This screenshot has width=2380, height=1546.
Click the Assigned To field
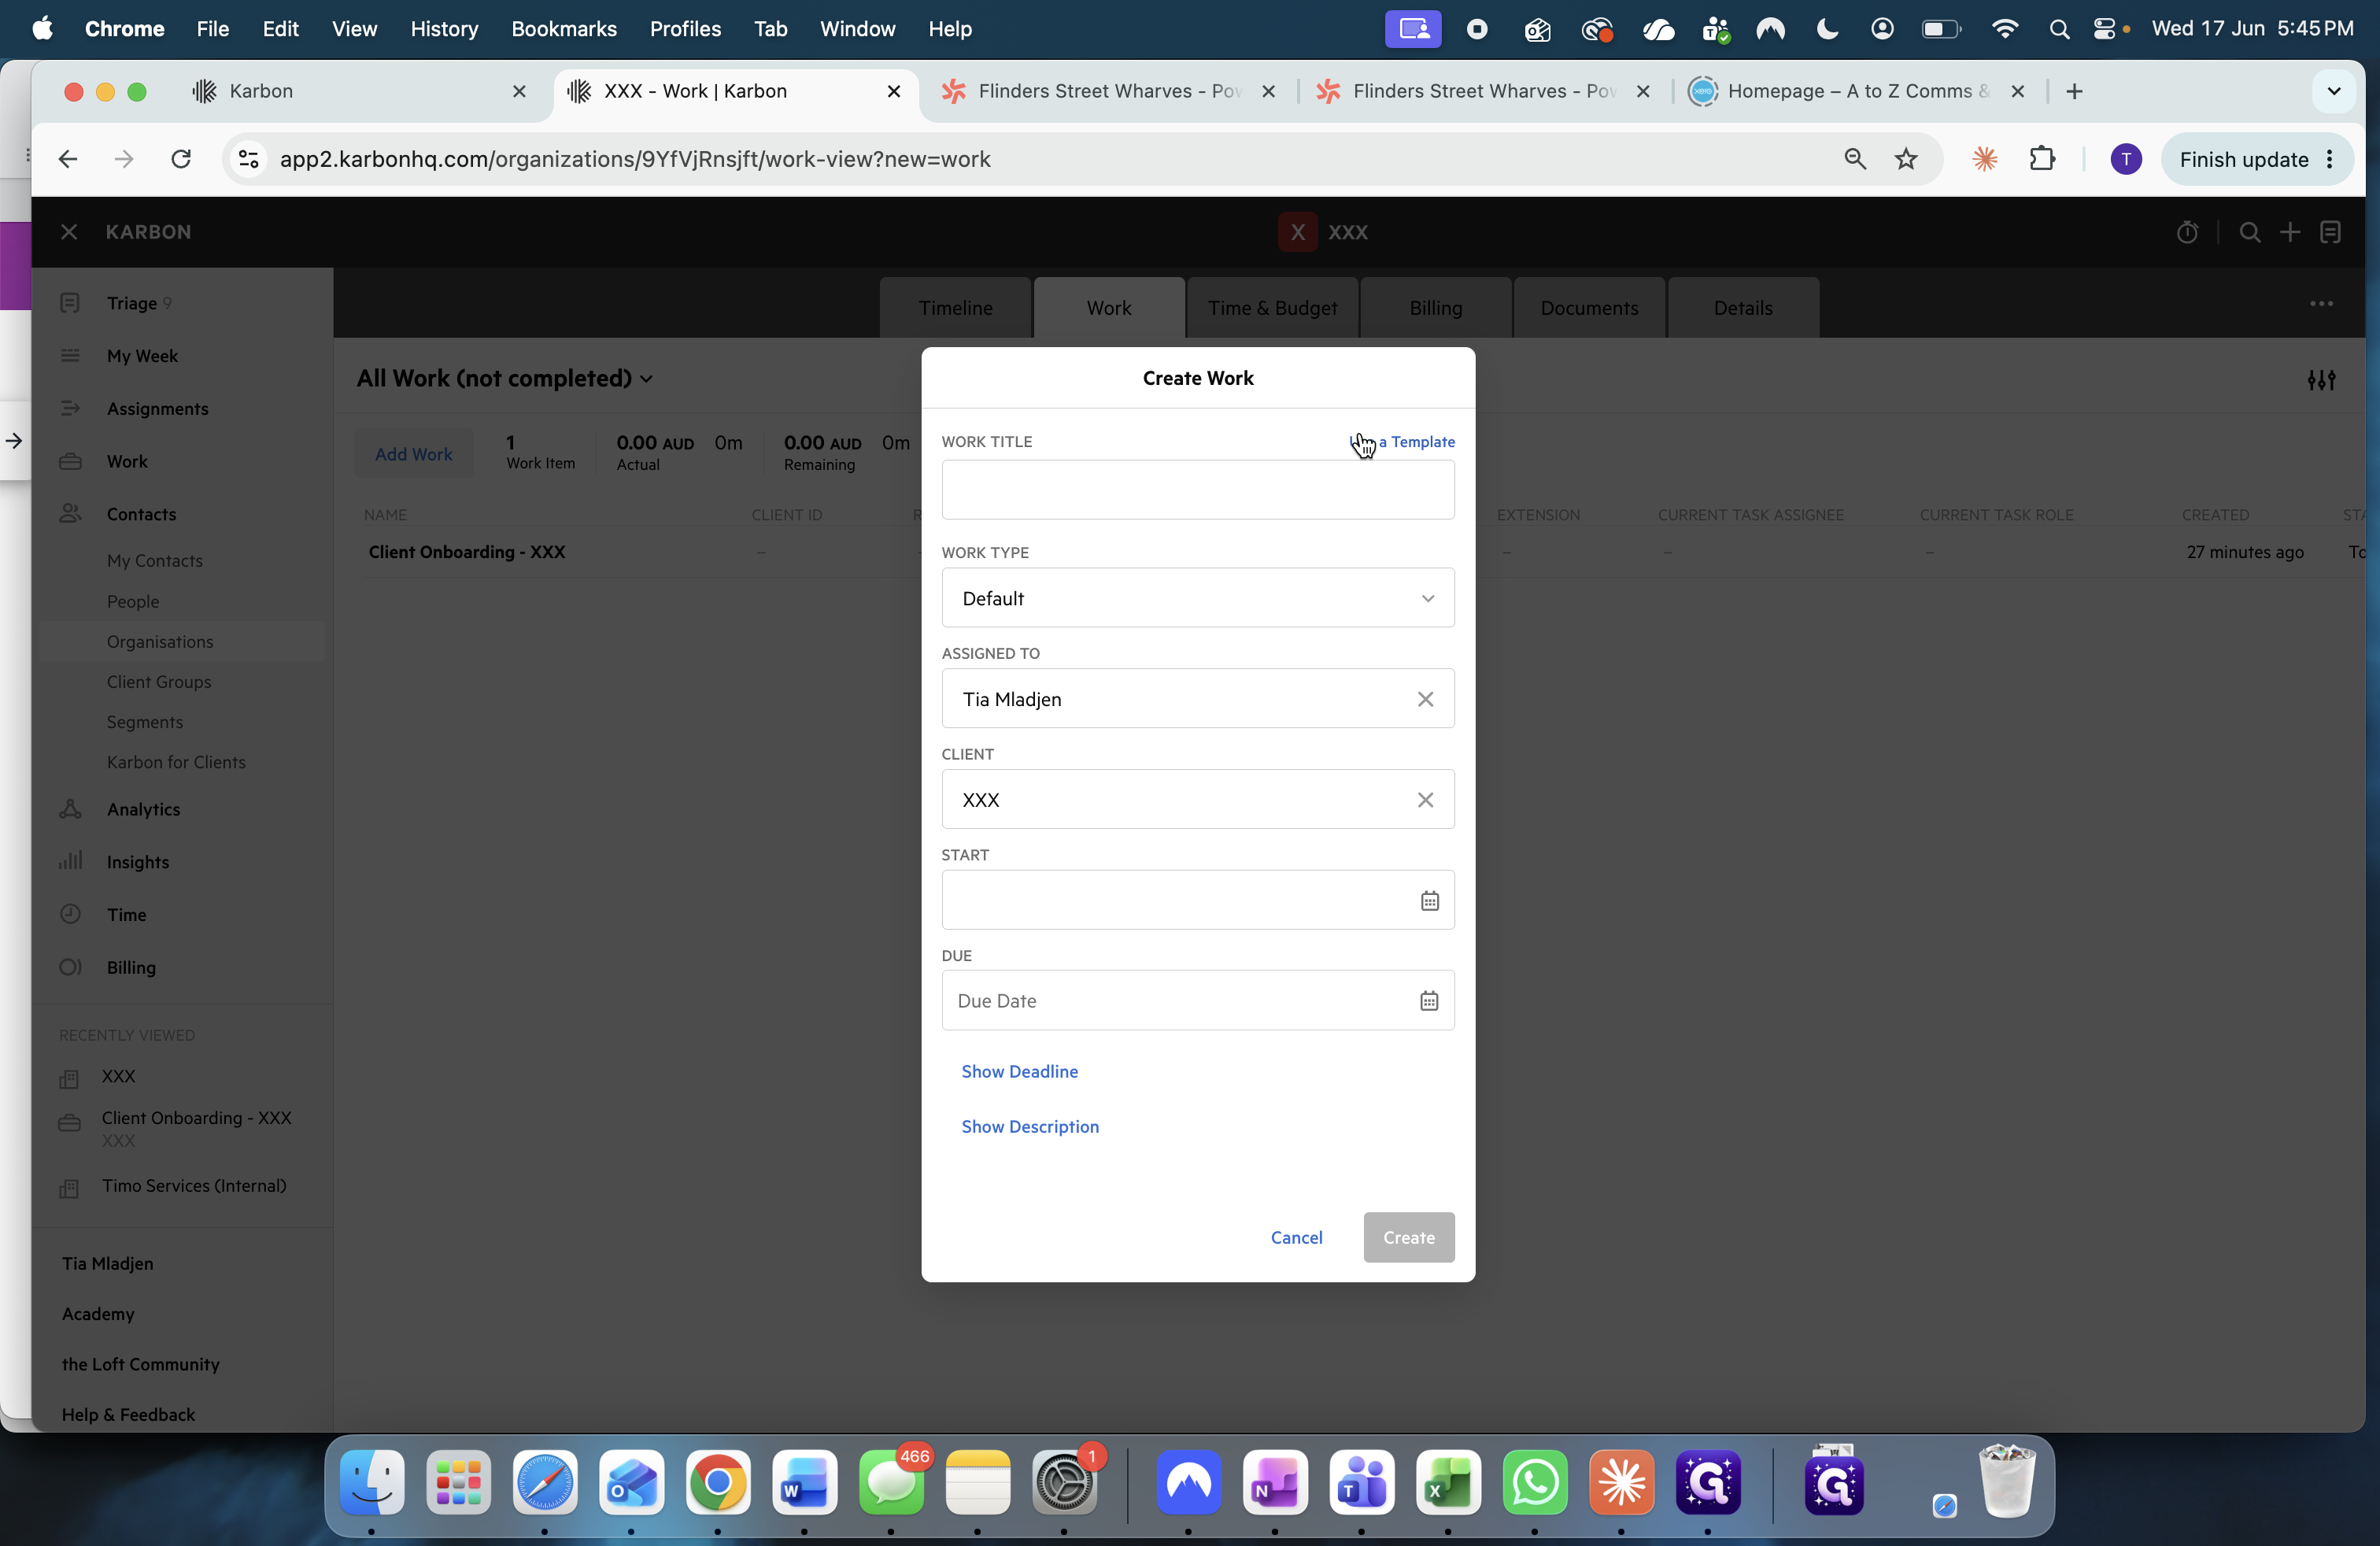[1197, 699]
